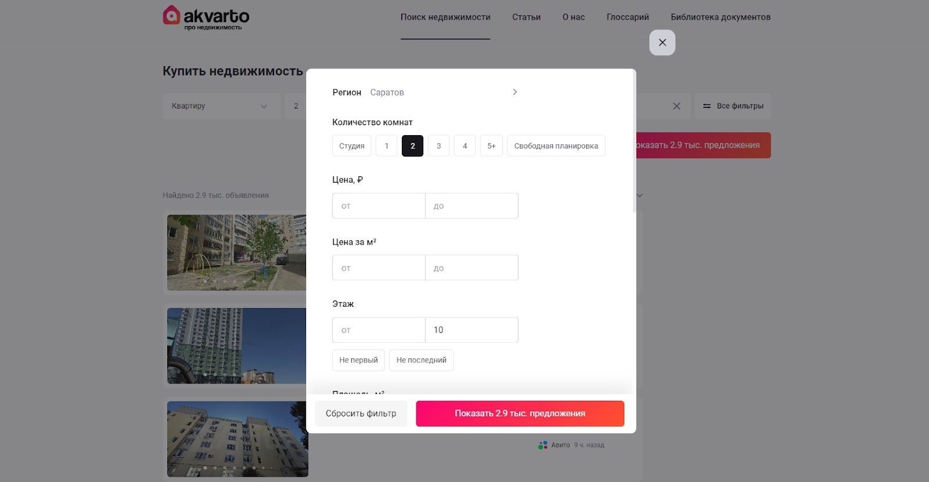Click the dialog vertical scrollbar

point(634,142)
